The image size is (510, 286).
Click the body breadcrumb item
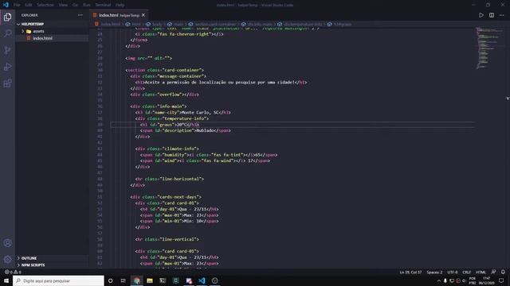coord(157,25)
